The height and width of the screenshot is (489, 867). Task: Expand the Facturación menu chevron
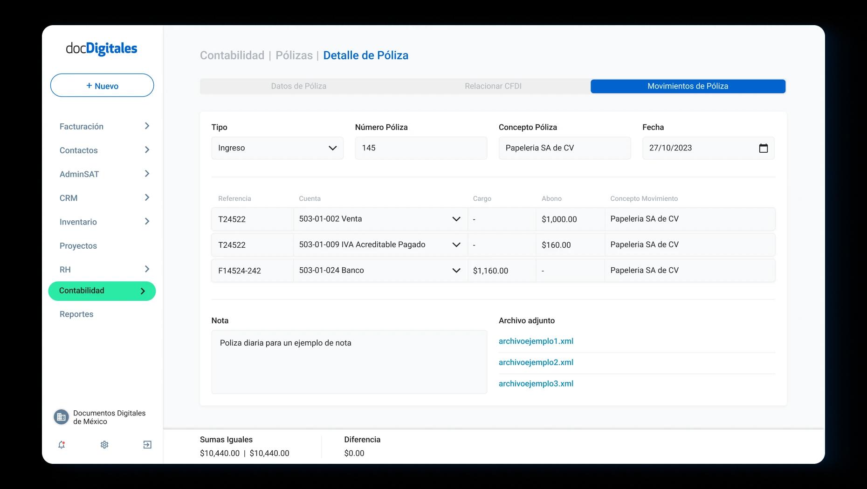pos(147,126)
